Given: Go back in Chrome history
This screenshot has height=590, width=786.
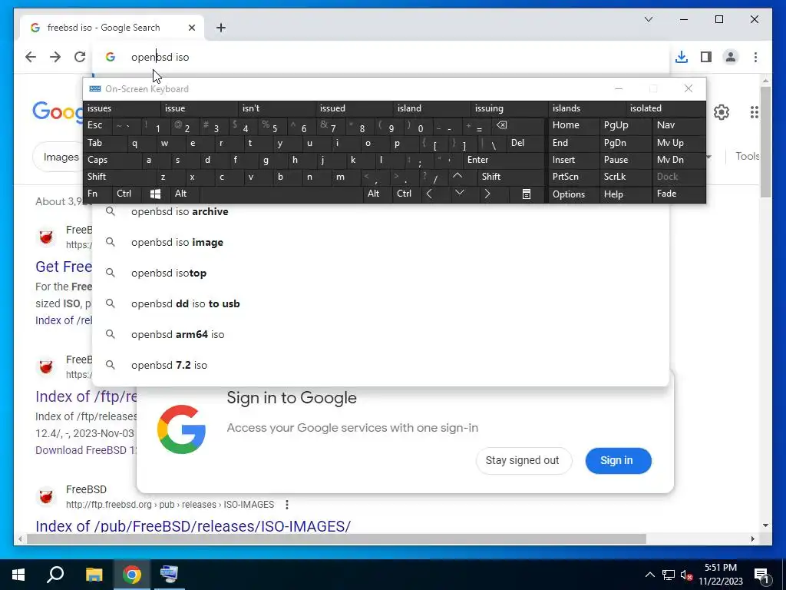Looking at the screenshot, I should [x=31, y=57].
